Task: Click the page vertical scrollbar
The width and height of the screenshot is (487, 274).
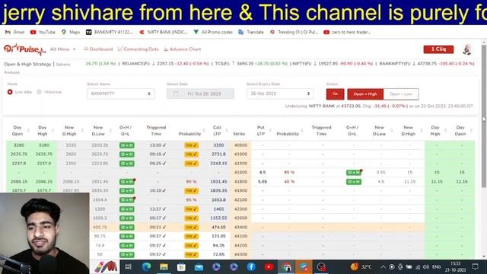Action: pos(484,116)
